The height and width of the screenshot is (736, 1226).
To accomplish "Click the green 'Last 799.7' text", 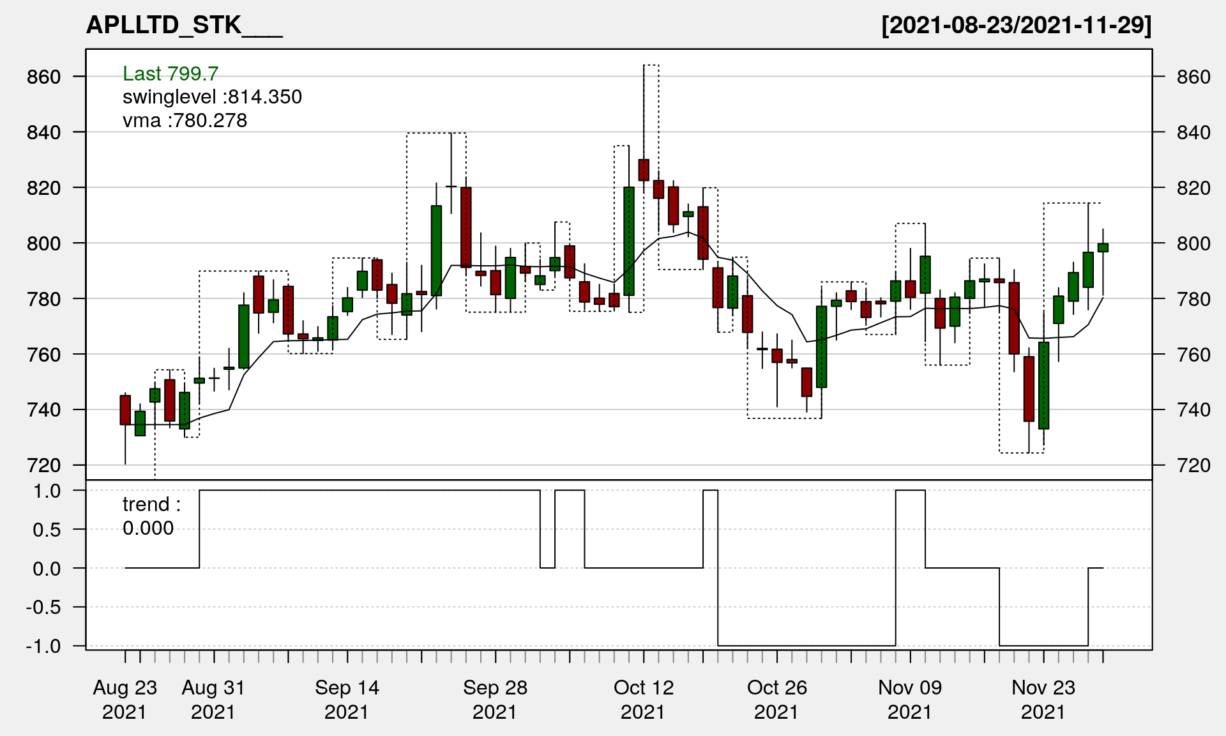I will [170, 73].
